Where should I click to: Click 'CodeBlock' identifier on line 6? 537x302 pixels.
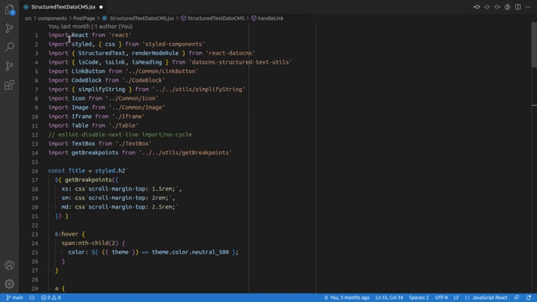click(x=86, y=80)
